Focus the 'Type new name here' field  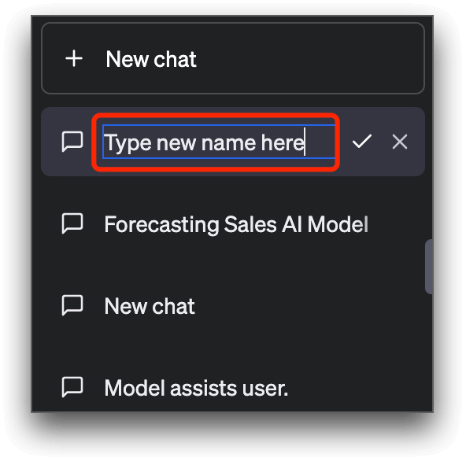point(219,142)
